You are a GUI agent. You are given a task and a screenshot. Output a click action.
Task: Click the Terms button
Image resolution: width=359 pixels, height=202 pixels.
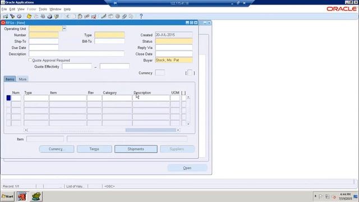tap(94, 149)
